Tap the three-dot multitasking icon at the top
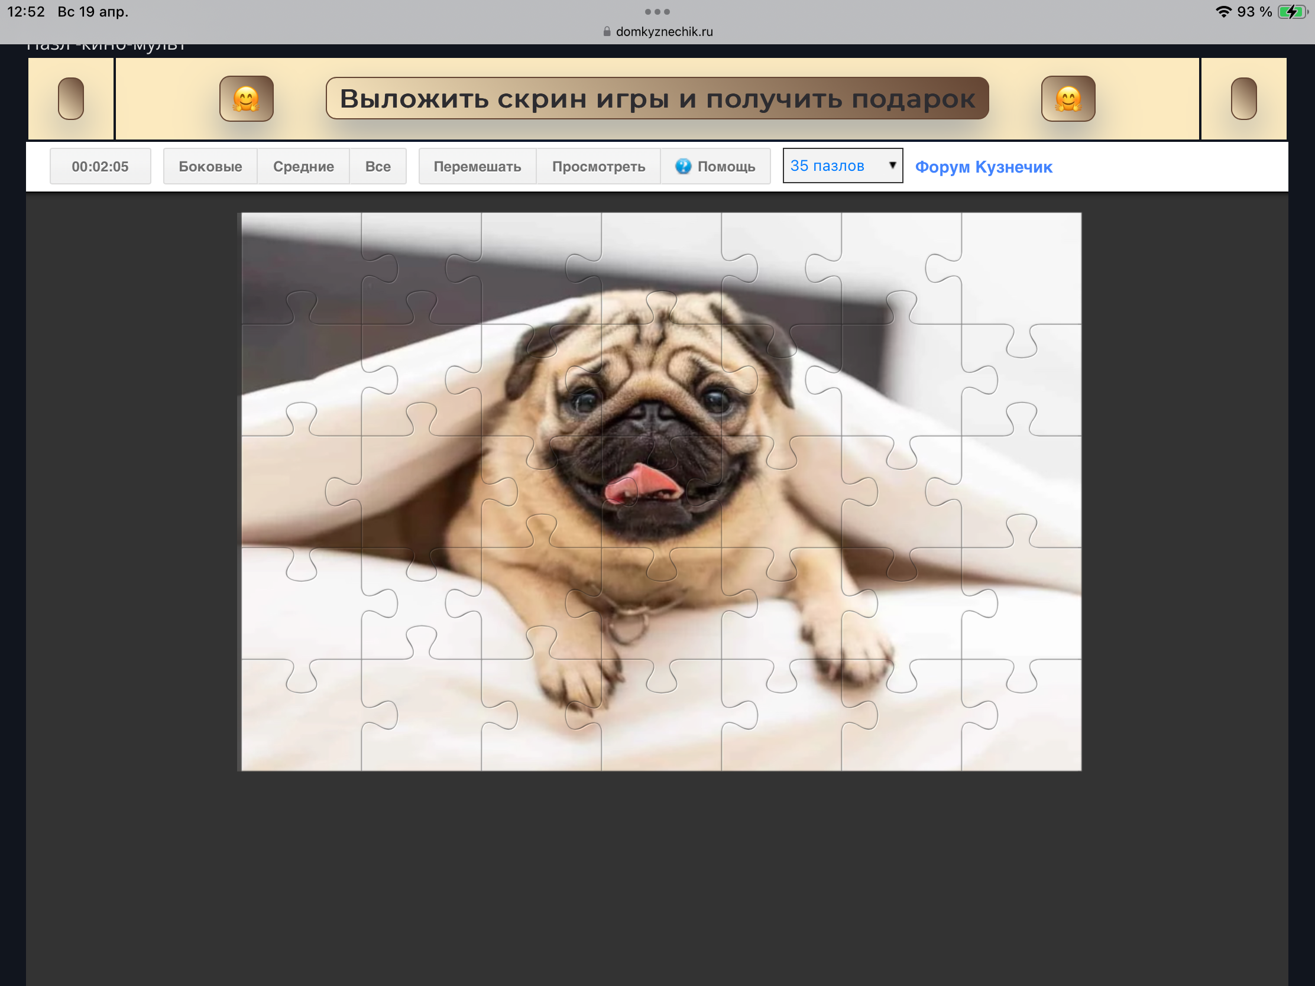 tap(657, 12)
